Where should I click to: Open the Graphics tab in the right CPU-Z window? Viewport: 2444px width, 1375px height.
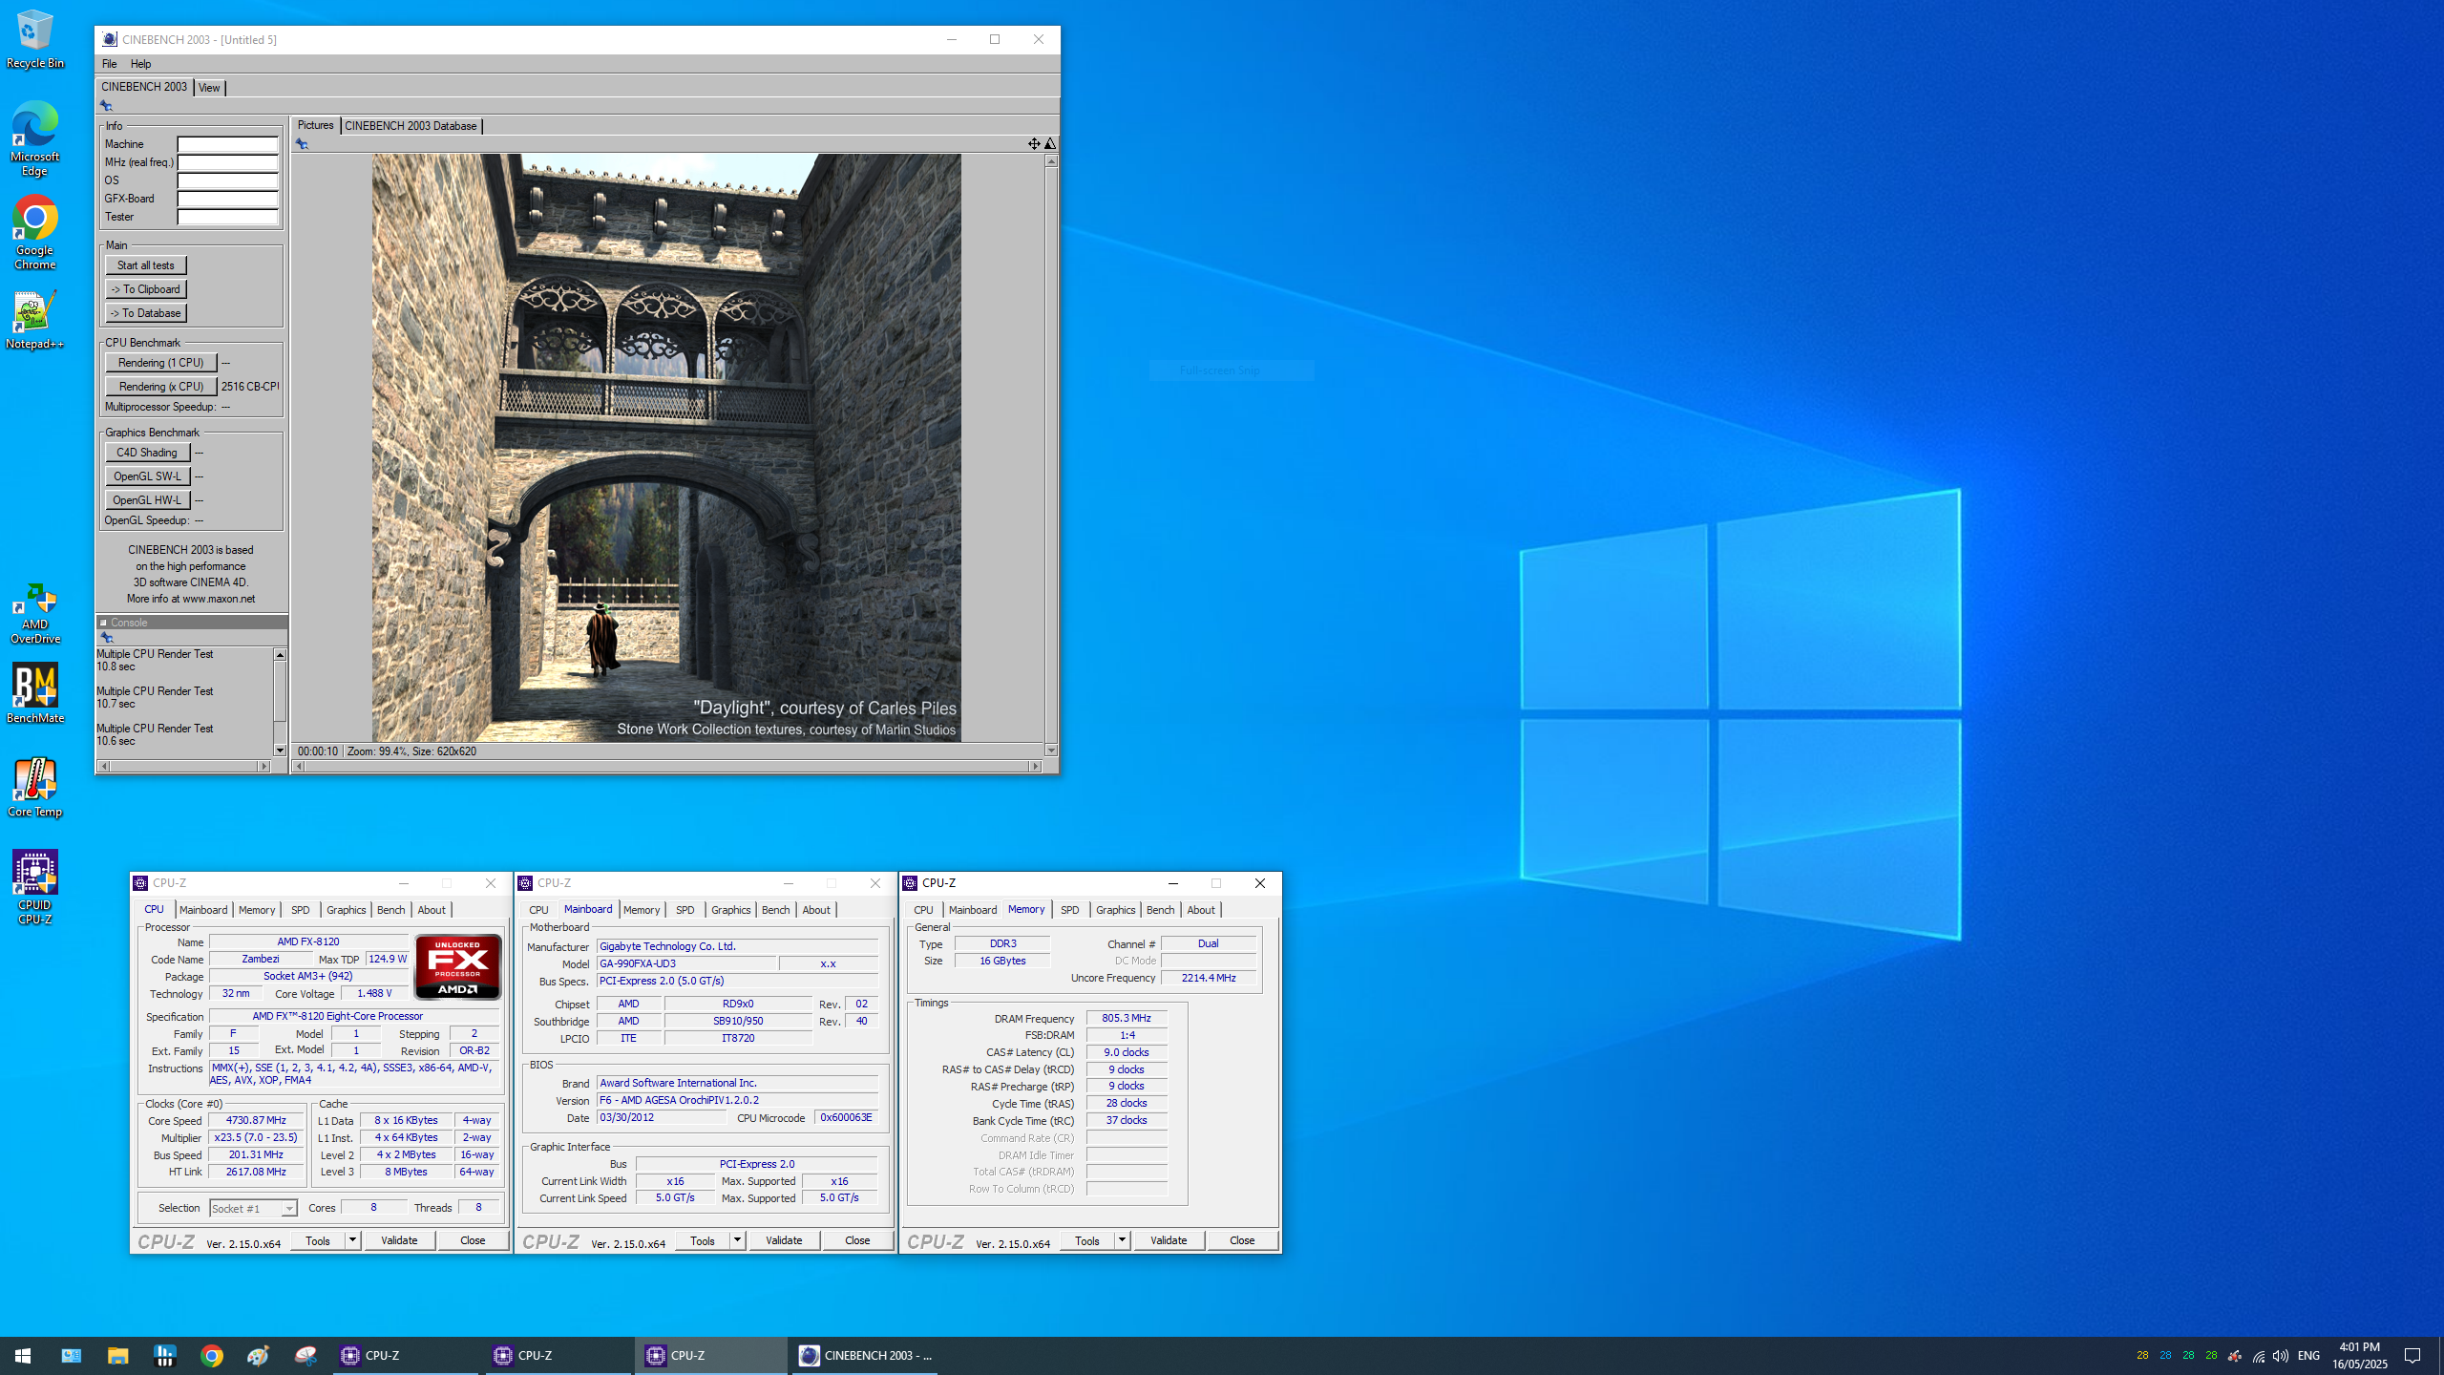pos(1115,910)
